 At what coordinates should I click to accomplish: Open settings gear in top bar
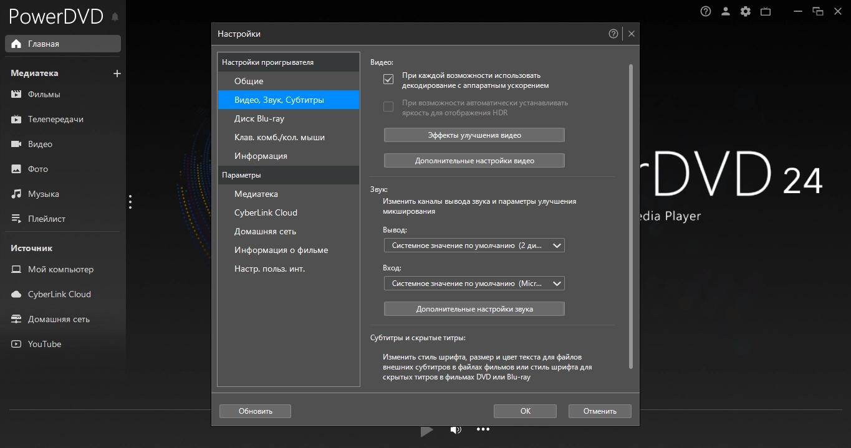pyautogui.click(x=746, y=11)
